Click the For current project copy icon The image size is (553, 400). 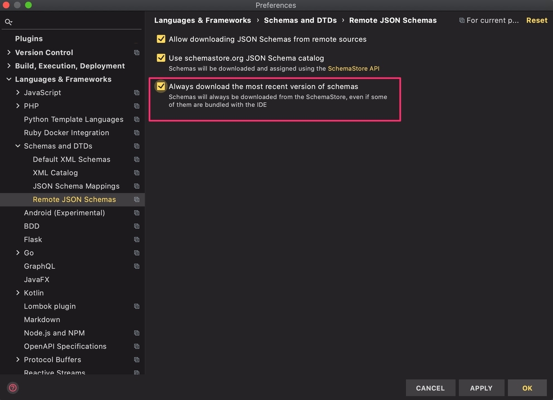coord(462,21)
